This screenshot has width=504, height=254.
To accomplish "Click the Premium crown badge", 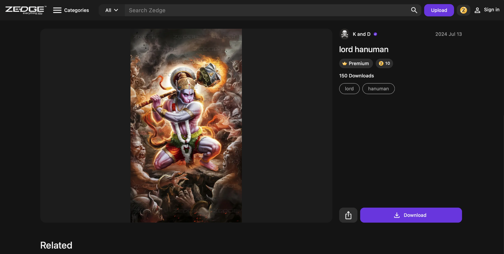I will tap(356, 63).
